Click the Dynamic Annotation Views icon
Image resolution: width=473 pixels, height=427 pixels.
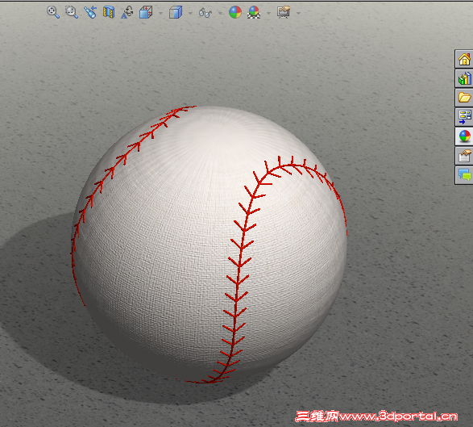pyautogui.click(x=127, y=12)
